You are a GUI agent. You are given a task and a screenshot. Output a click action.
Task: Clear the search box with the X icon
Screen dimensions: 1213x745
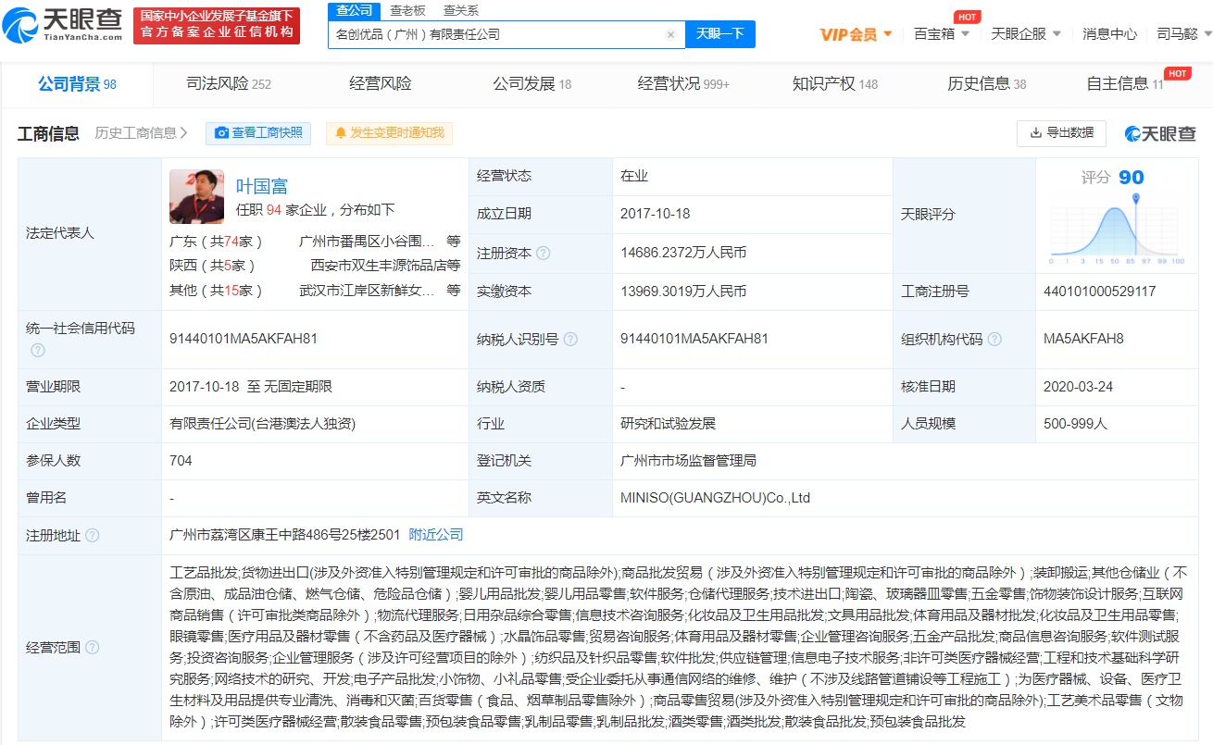[x=670, y=34]
